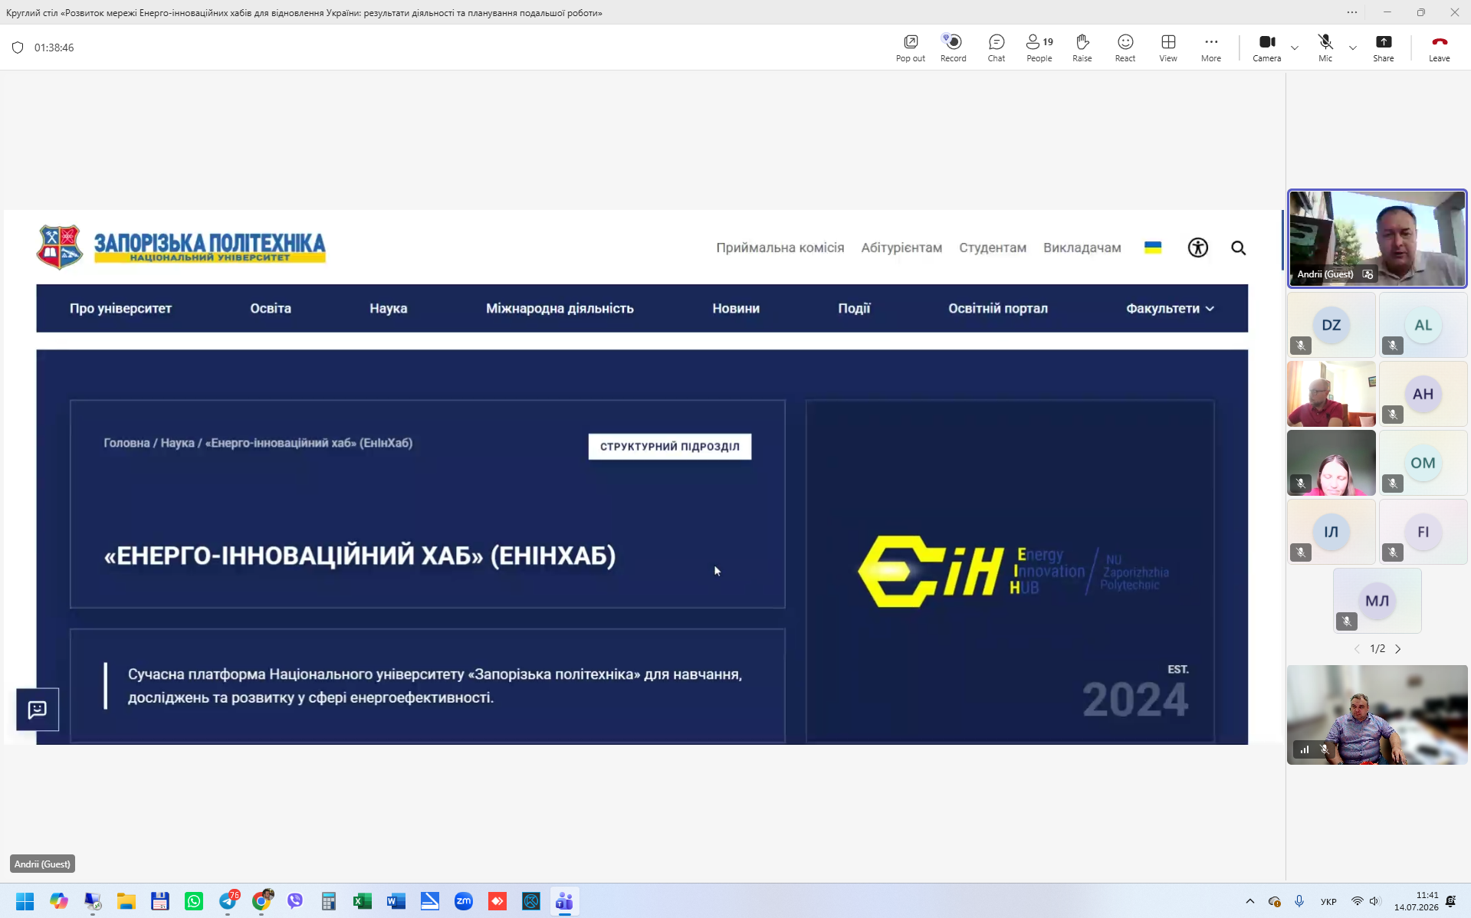Open File Explorer from the taskbar

tap(126, 901)
